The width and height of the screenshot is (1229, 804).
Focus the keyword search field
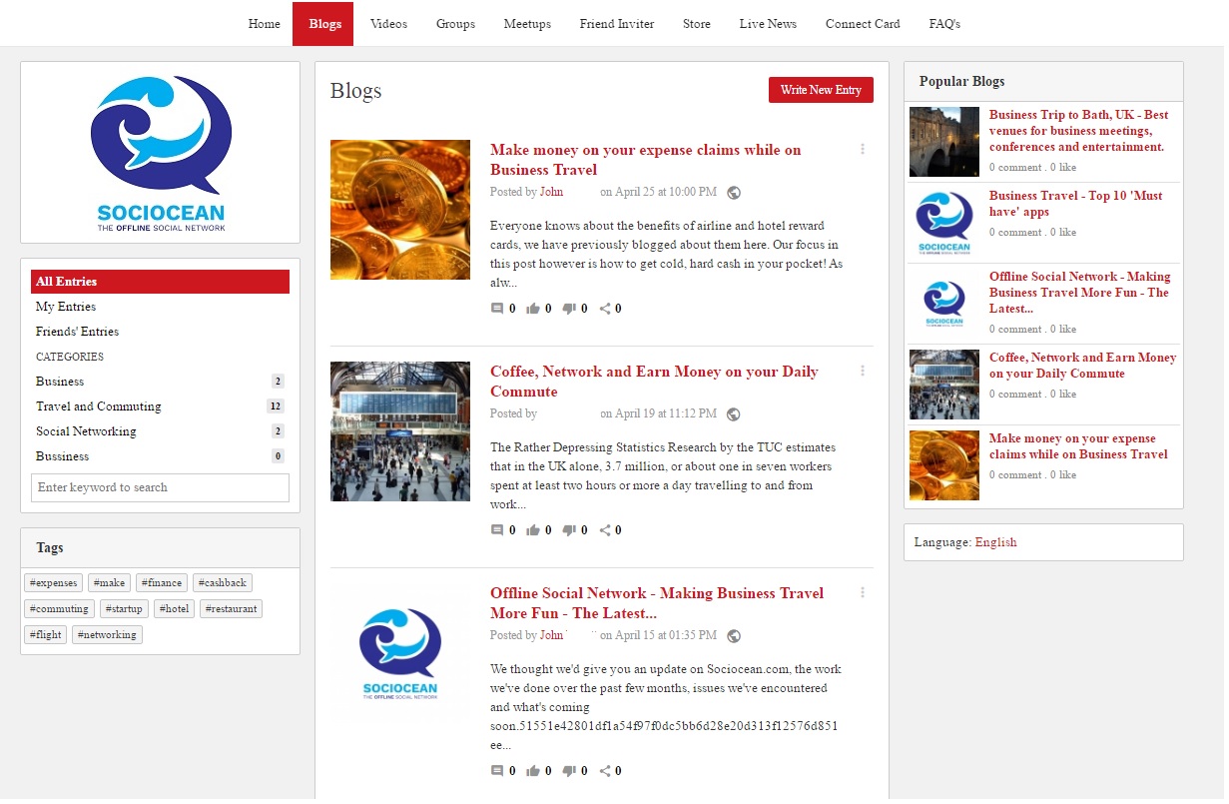pos(161,487)
